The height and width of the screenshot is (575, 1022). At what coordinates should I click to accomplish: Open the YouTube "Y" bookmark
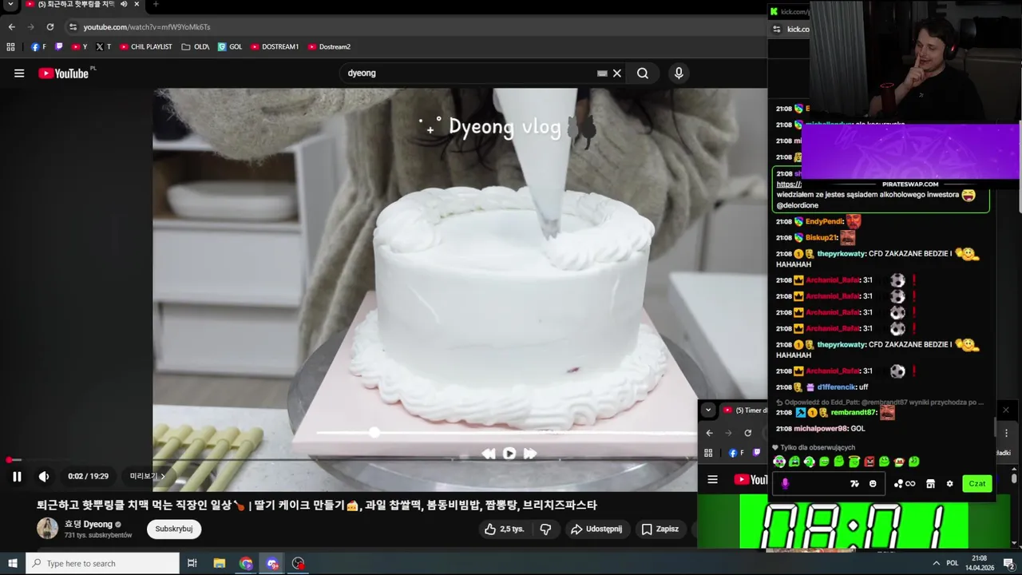click(79, 47)
